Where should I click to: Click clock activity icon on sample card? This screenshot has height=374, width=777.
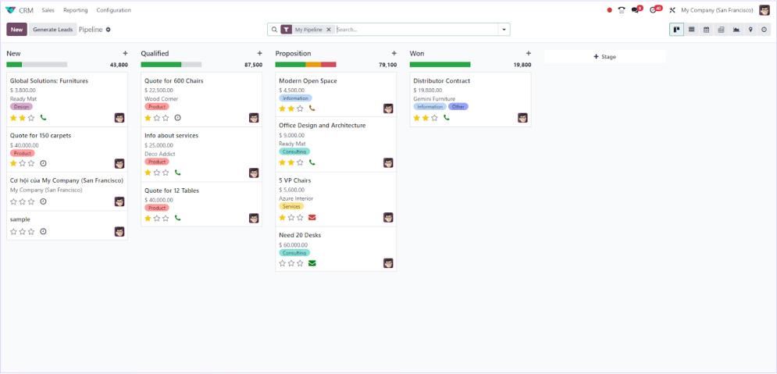coord(43,231)
